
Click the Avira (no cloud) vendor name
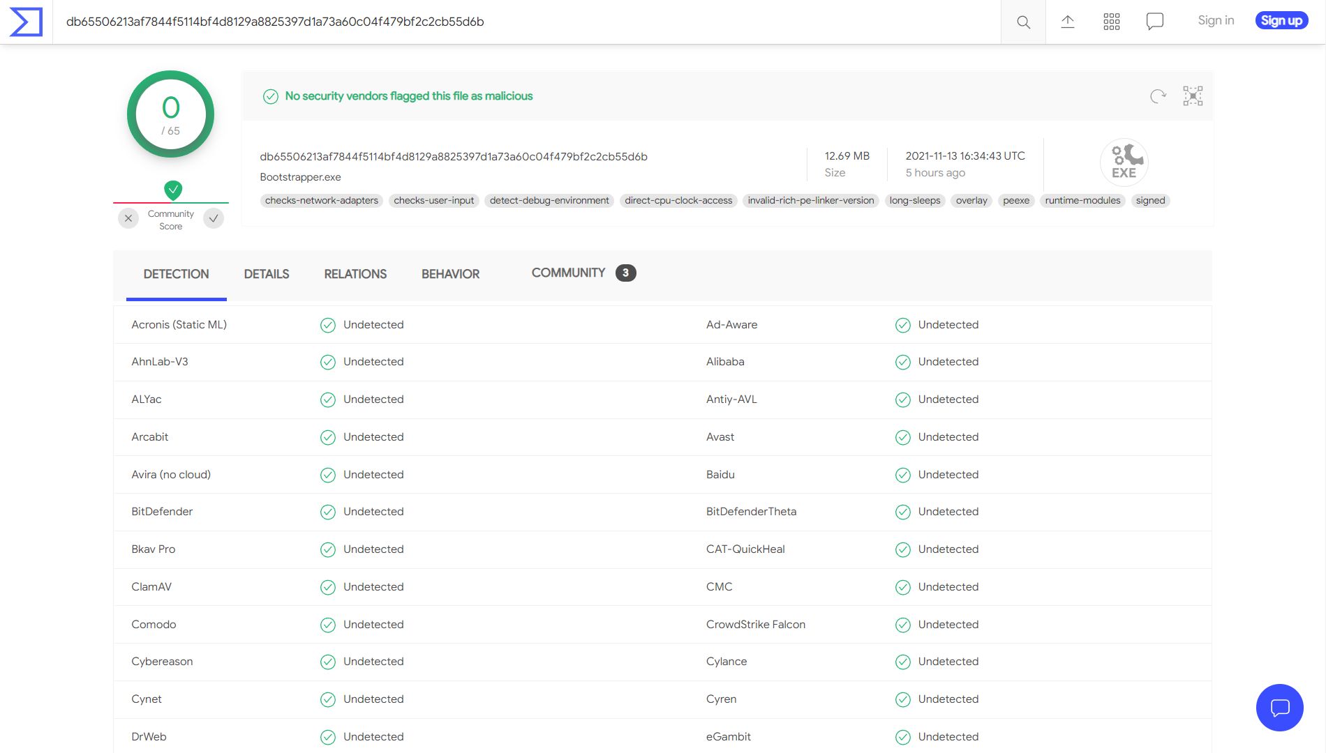pos(171,475)
